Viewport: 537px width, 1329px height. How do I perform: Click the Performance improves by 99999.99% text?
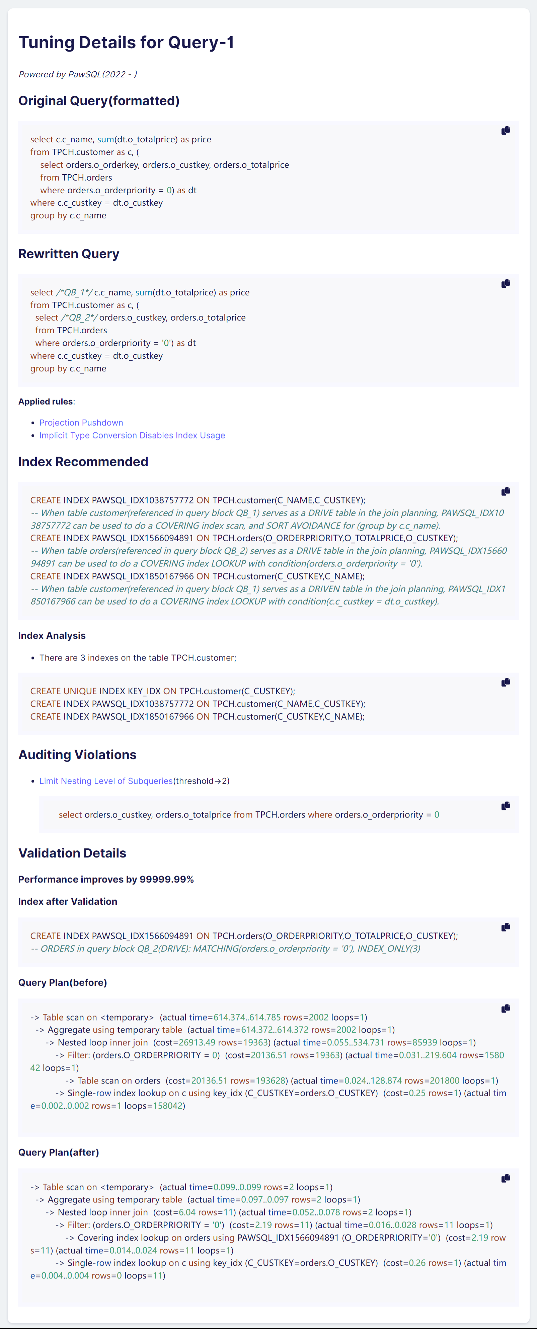106,879
